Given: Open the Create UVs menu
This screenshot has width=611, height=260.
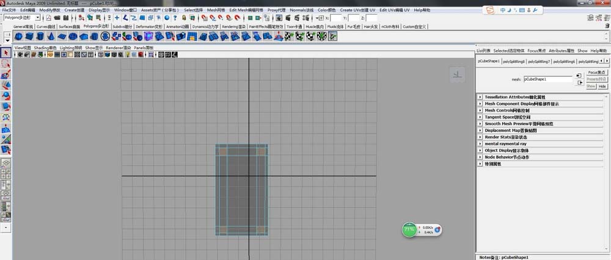Looking at the screenshot, I should click(x=357, y=10).
